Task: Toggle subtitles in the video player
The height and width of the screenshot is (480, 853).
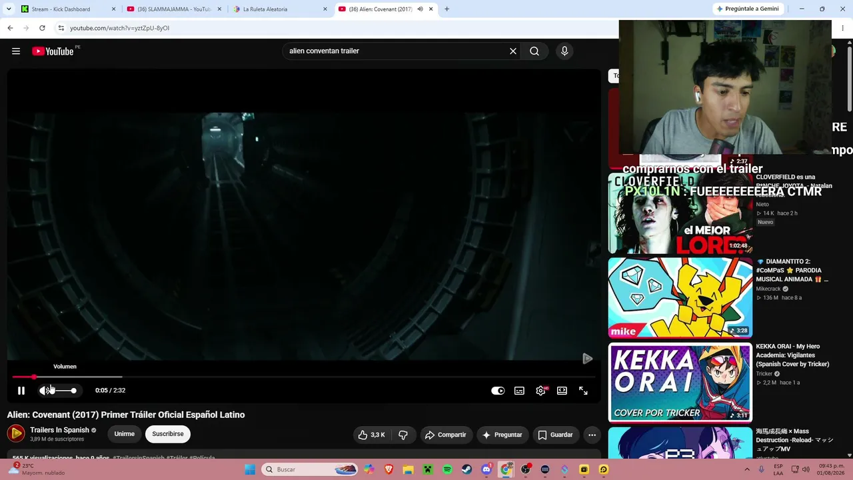Action: pyautogui.click(x=519, y=391)
